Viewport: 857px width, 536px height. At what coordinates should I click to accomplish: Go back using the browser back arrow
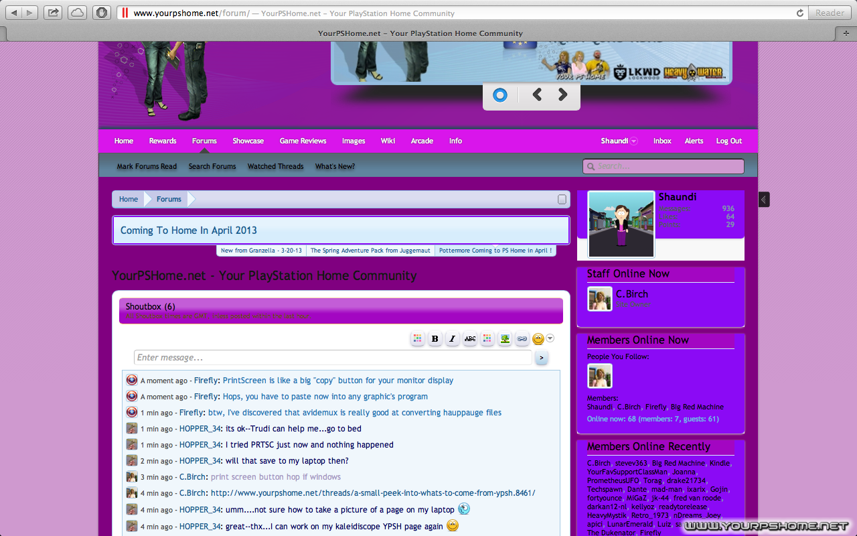[14, 13]
